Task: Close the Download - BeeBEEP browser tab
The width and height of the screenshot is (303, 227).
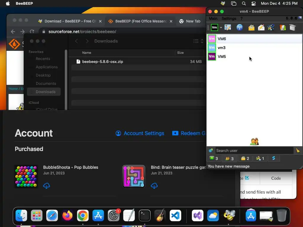Action: click(100, 21)
